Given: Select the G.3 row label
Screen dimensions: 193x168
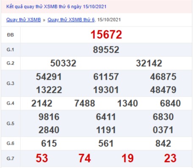Looking at the screenshot, I should coord(11,83).
